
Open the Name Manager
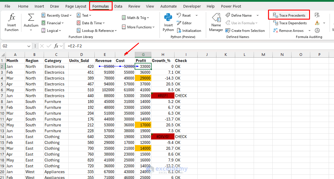(x=216, y=22)
